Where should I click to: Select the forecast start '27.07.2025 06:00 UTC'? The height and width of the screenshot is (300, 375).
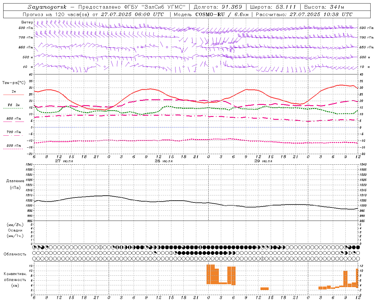click(132, 14)
